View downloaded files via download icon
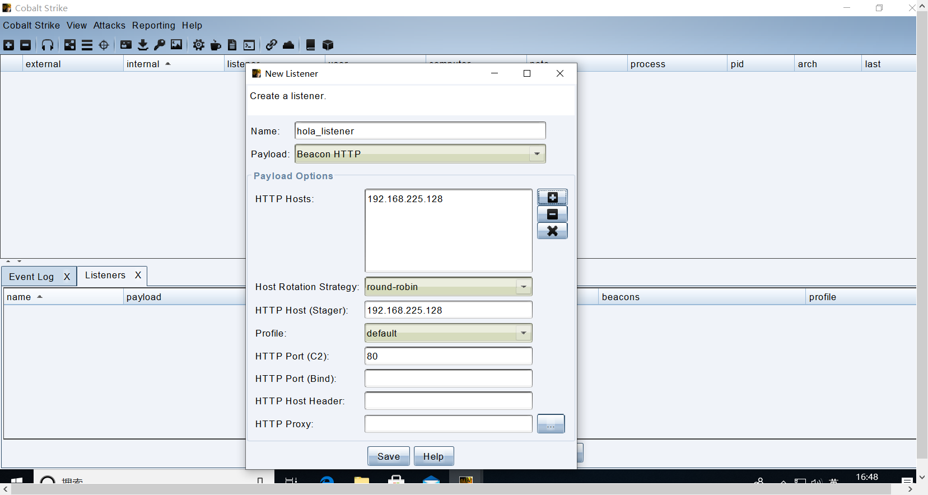Screen dimensions: 928x495 pos(143,45)
